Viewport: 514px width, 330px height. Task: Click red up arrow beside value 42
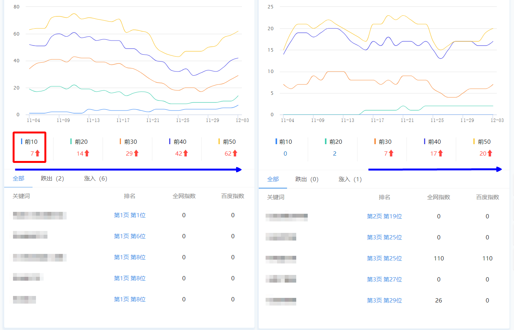point(186,153)
